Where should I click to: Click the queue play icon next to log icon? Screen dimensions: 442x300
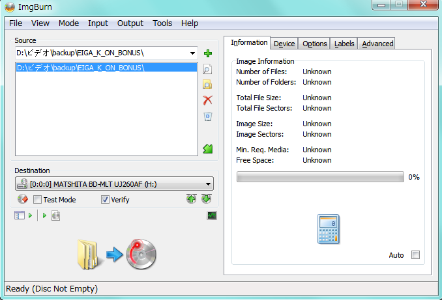pyautogui.click(x=31, y=215)
